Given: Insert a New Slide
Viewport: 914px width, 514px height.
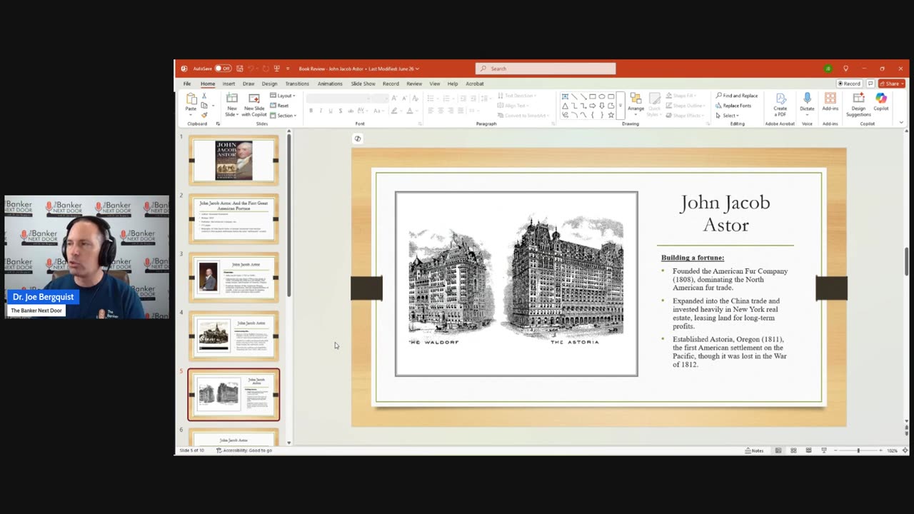Looking at the screenshot, I should coord(232,104).
